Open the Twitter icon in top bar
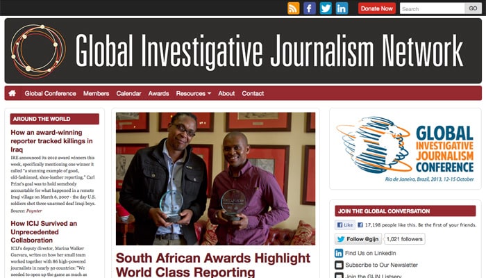 (326, 8)
